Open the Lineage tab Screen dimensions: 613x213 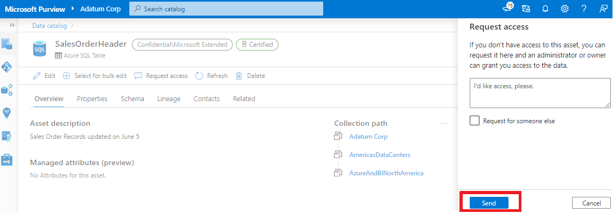(169, 98)
